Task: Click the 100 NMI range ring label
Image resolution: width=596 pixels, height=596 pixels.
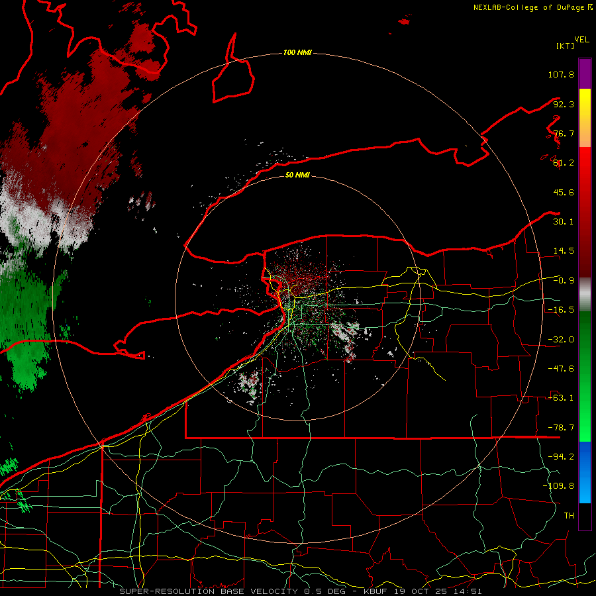Action: point(297,52)
